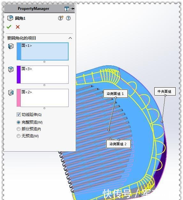Select the 部分预览(P) radio button
The height and width of the screenshot is (200, 183).
tap(19, 129)
